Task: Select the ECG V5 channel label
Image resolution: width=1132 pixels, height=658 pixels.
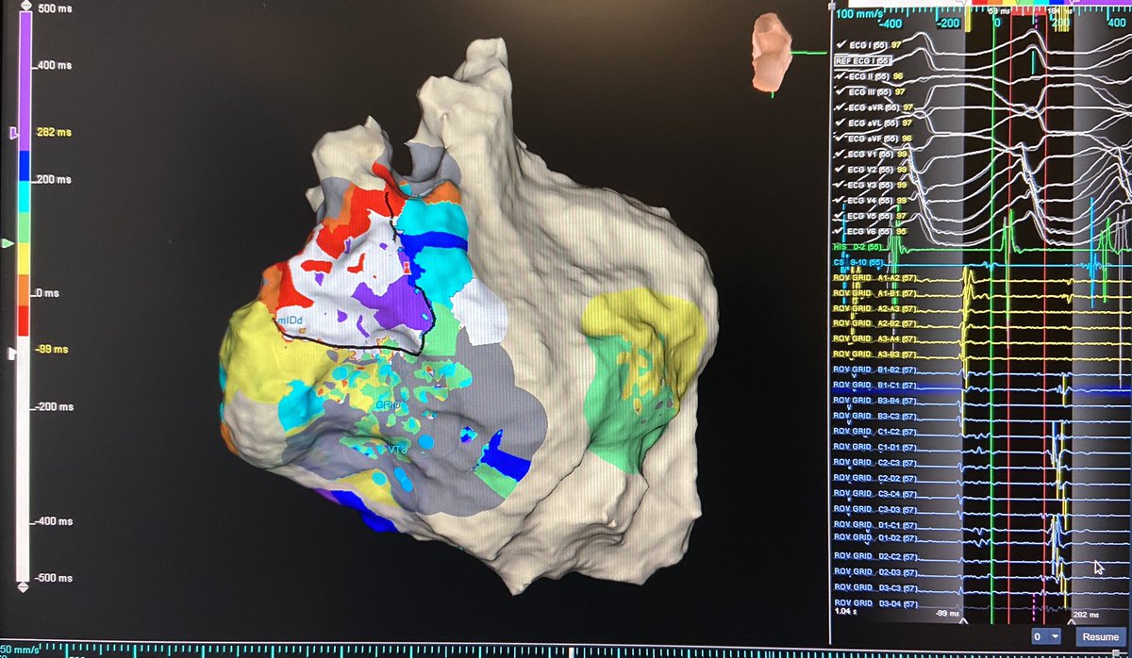Action: pos(872,216)
